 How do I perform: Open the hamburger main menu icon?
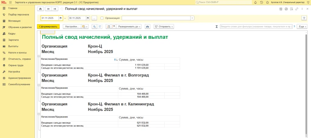(10, 2)
